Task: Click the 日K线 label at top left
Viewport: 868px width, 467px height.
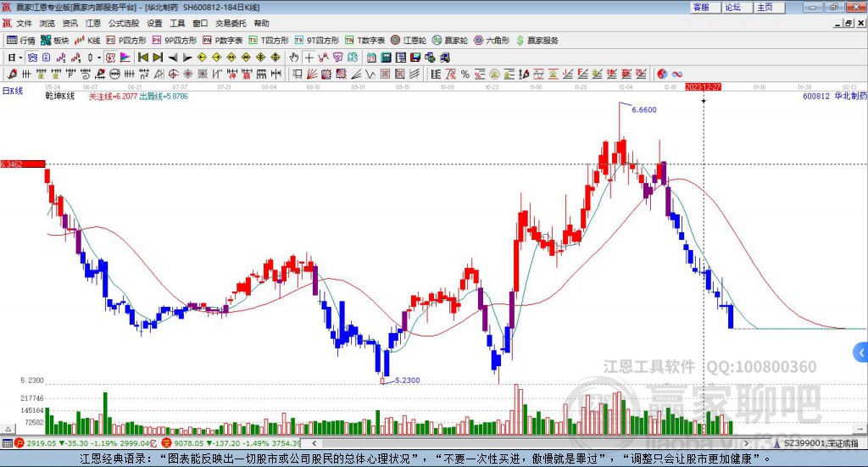Action: [x=13, y=91]
